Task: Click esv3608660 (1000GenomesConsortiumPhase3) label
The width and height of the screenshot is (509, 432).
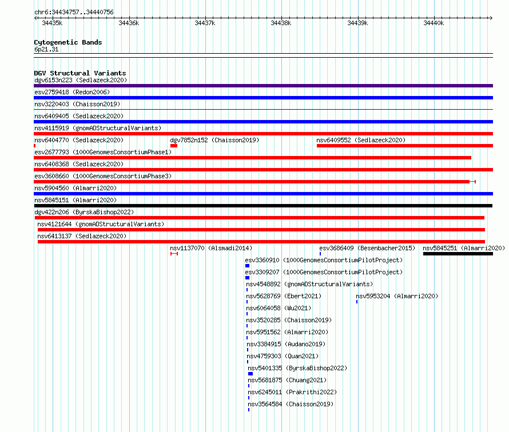Action: point(103,176)
